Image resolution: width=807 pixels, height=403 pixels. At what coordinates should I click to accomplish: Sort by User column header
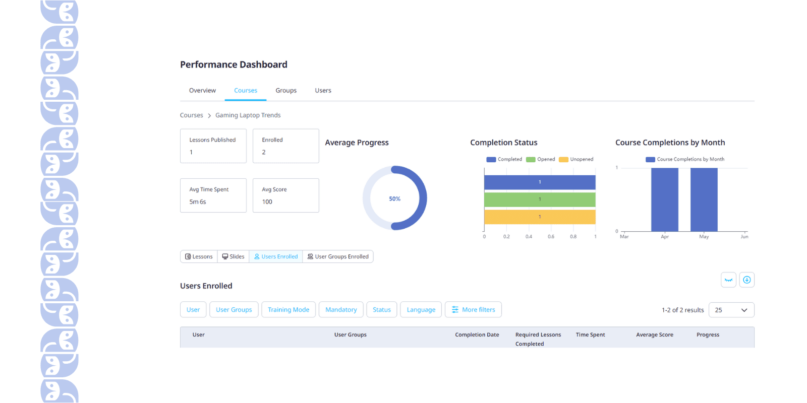click(198, 335)
